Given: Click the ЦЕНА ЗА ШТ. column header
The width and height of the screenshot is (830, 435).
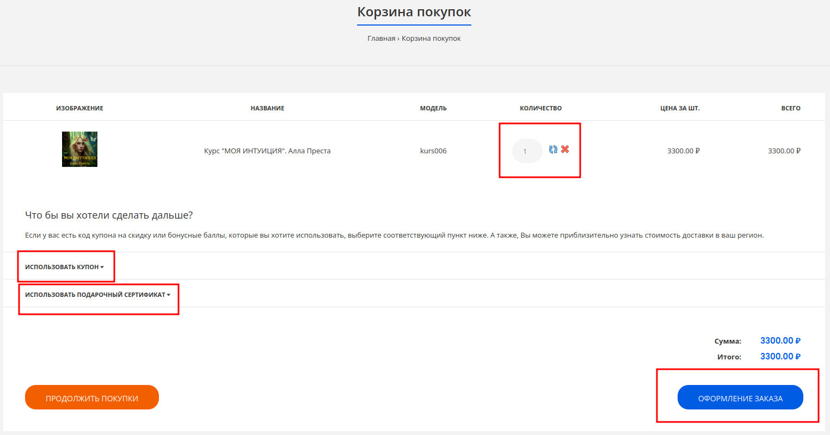Looking at the screenshot, I should [680, 108].
